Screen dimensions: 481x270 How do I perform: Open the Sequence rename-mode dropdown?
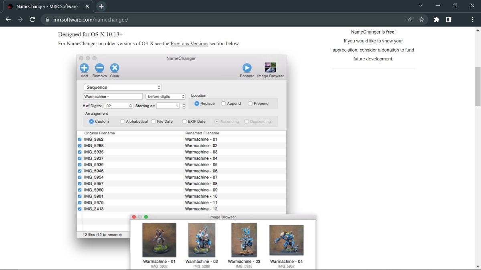[x=122, y=87]
